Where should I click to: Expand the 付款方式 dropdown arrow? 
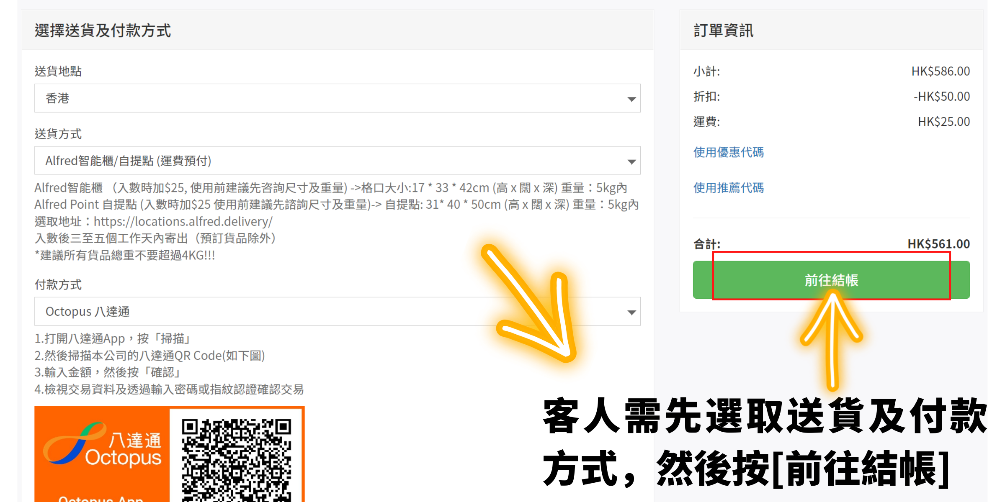[631, 312]
